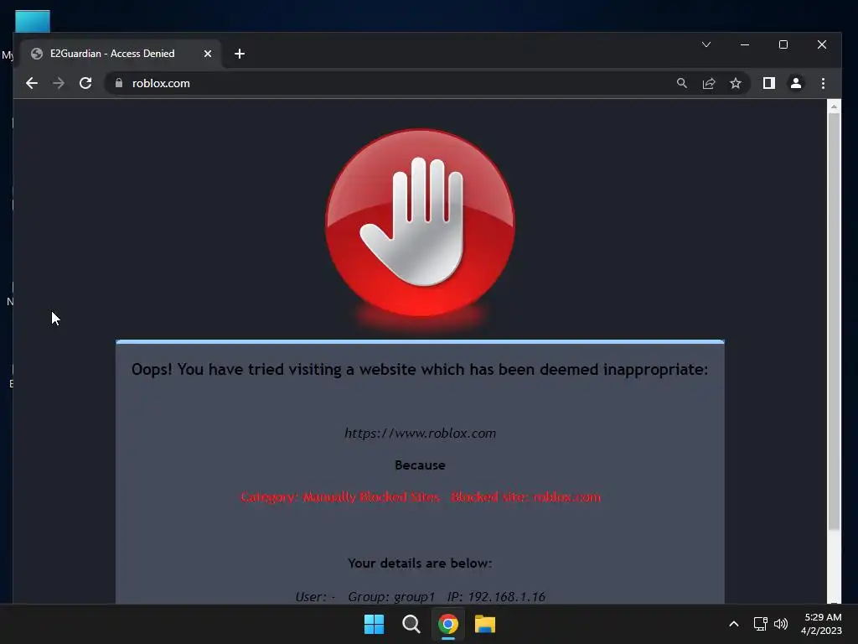The width and height of the screenshot is (858, 644).
Task: Click the https://www.roblox.com blocked URL text
Action: [421, 434]
